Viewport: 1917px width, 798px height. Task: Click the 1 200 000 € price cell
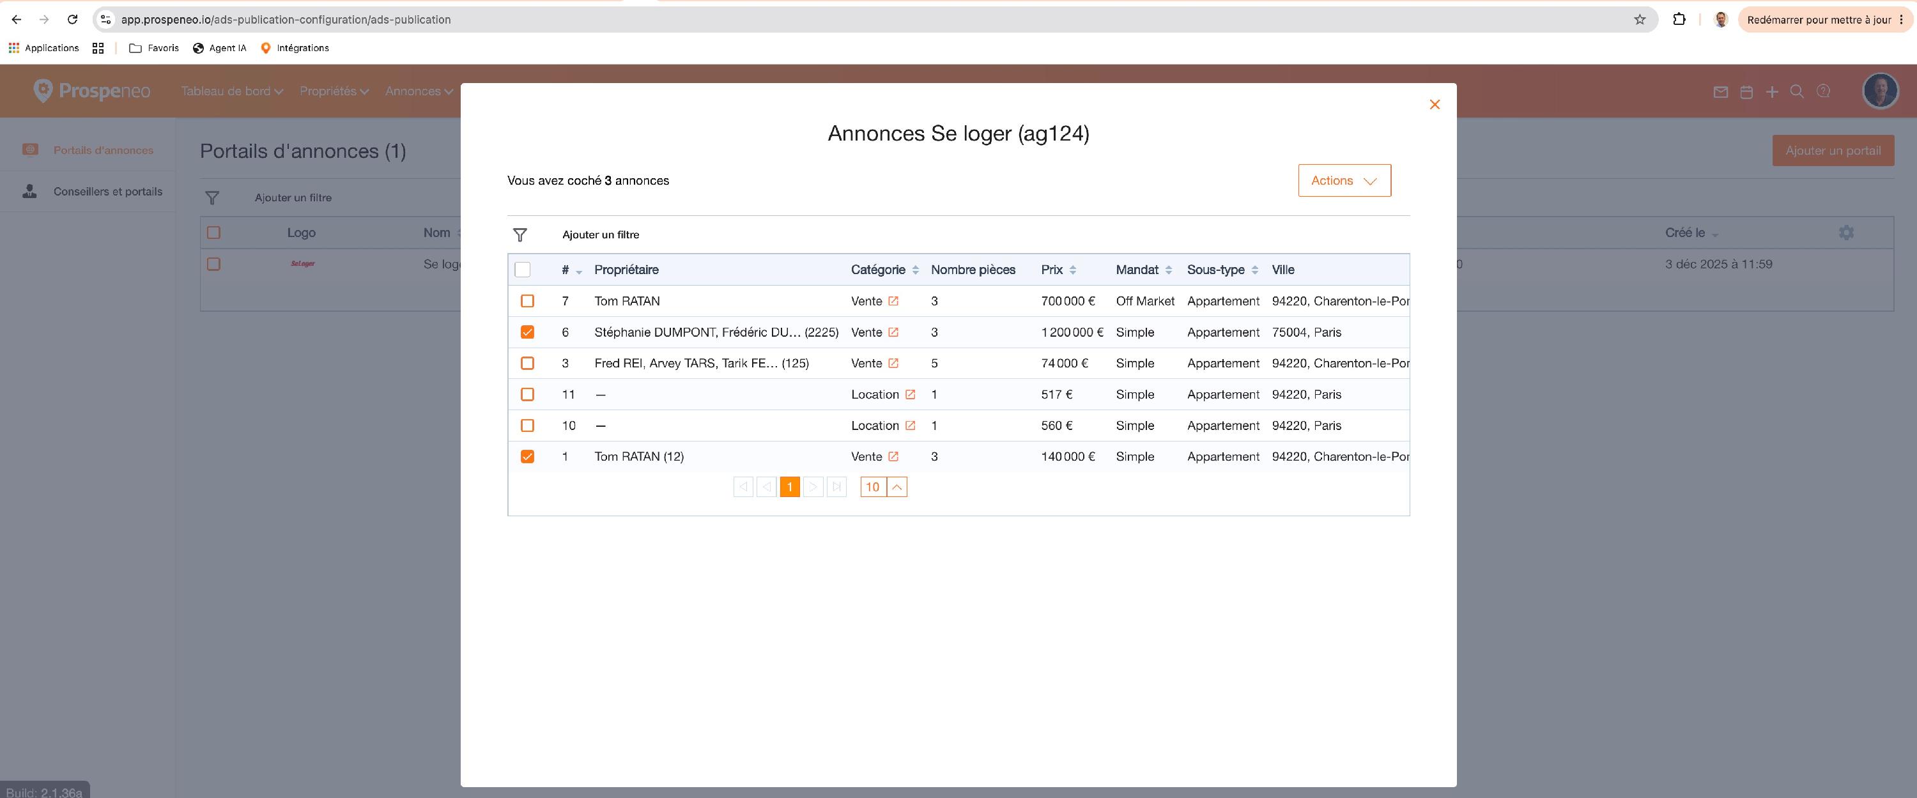[1072, 332]
